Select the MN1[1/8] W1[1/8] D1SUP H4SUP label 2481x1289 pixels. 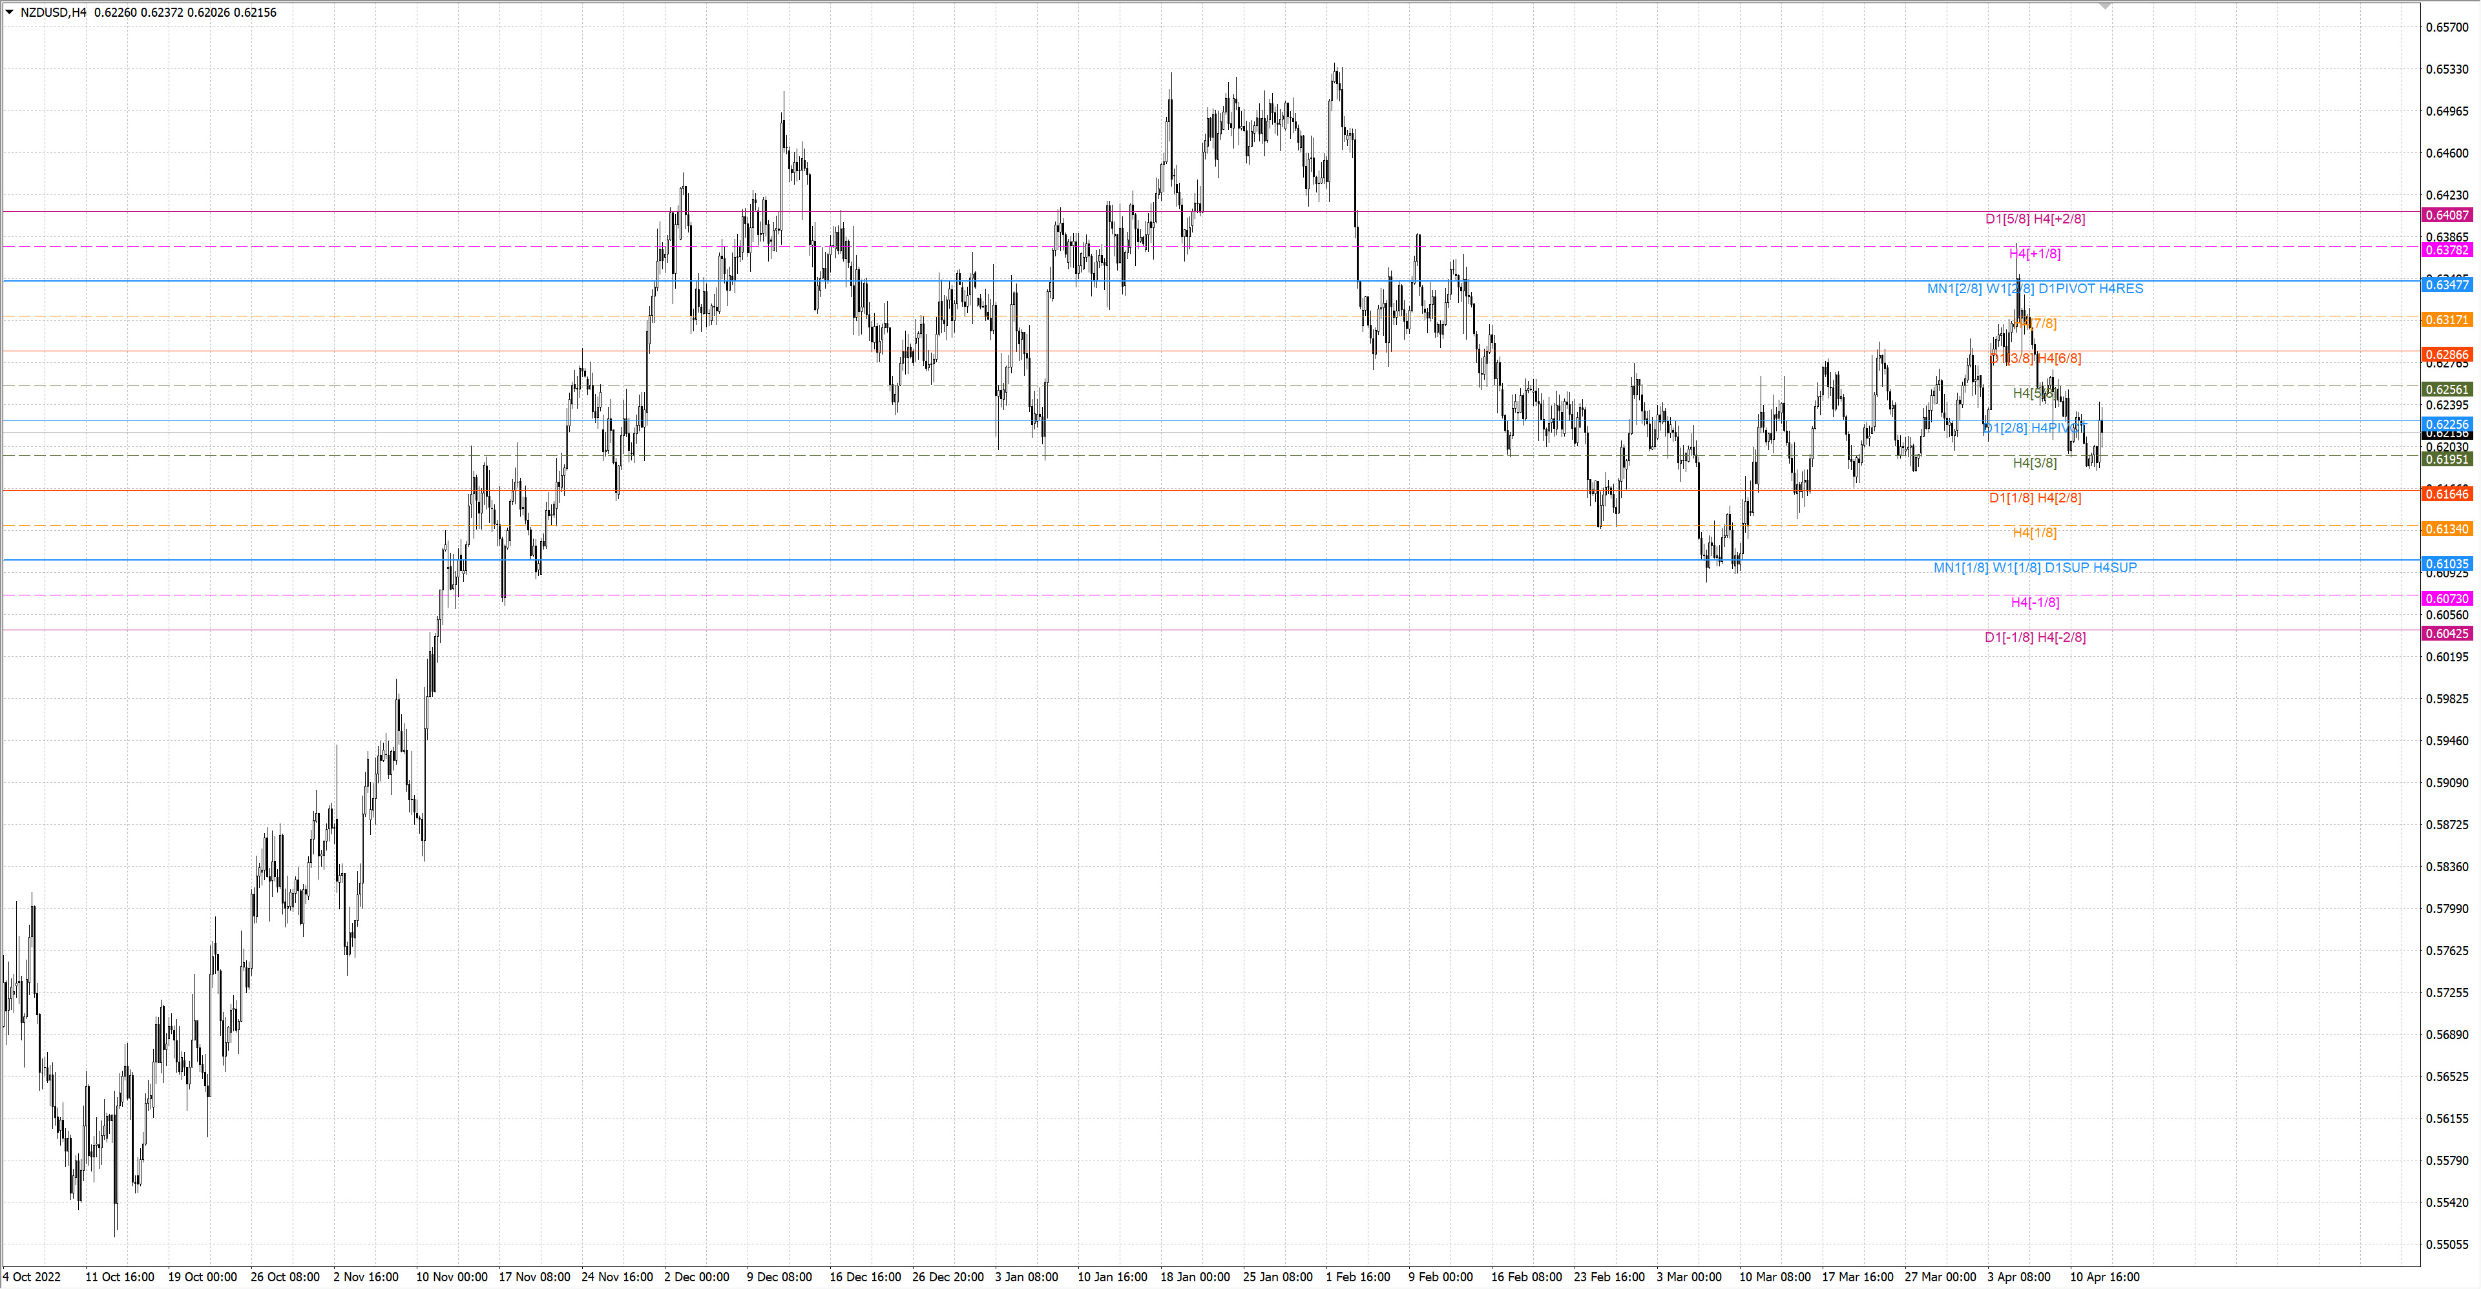[x=2035, y=567]
